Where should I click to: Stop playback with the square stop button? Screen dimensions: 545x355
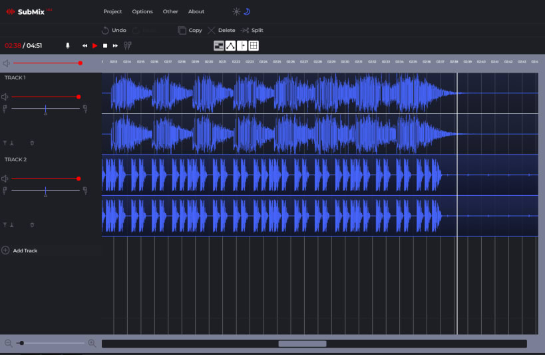pos(105,45)
